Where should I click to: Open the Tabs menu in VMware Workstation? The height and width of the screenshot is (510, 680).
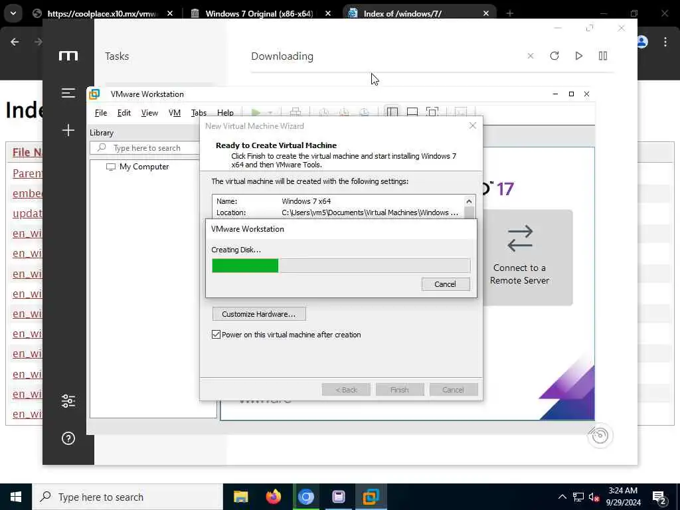click(x=199, y=113)
